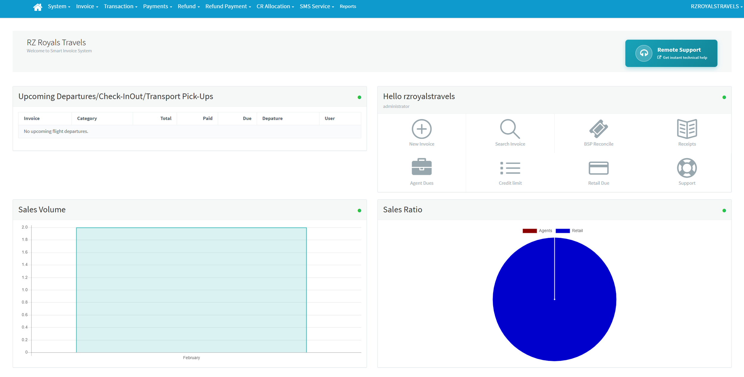Open Credit limit list icon
This screenshot has height=377, width=744.
pyautogui.click(x=510, y=168)
